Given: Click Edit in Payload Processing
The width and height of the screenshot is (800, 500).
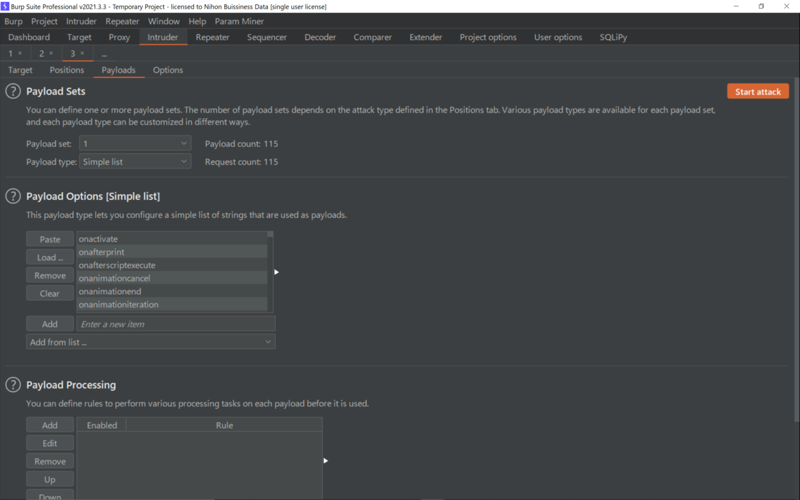Looking at the screenshot, I should 50,443.
